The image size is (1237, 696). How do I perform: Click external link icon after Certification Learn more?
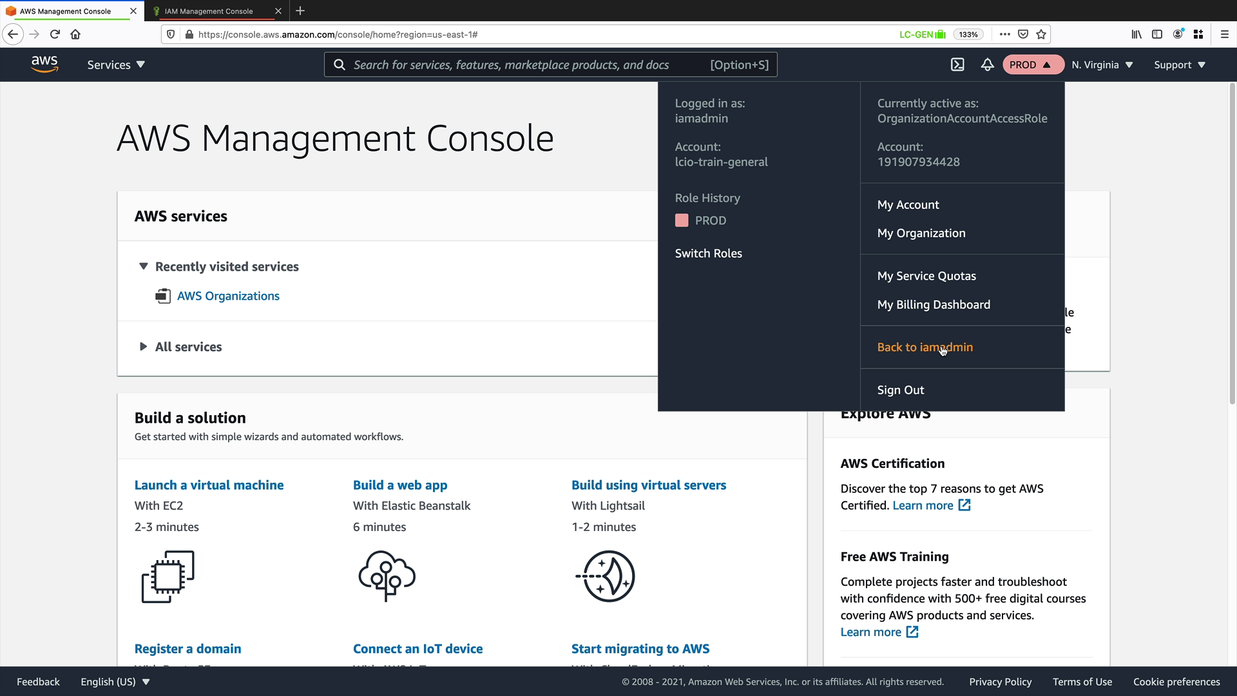click(964, 505)
